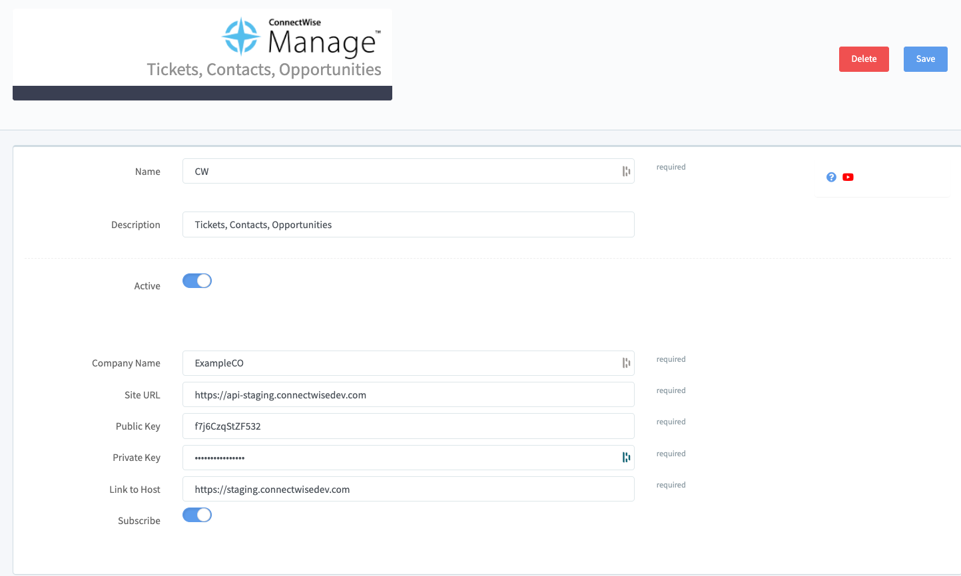Image resolution: width=961 pixels, height=576 pixels.
Task: Click the Active label text
Action: click(147, 286)
